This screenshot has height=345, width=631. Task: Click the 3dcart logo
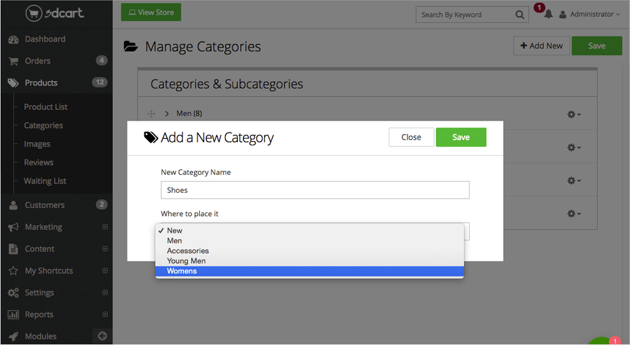pyautogui.click(x=55, y=13)
